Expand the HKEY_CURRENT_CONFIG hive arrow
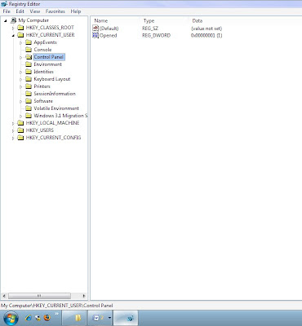This screenshot has width=302, height=326. pos(13,138)
